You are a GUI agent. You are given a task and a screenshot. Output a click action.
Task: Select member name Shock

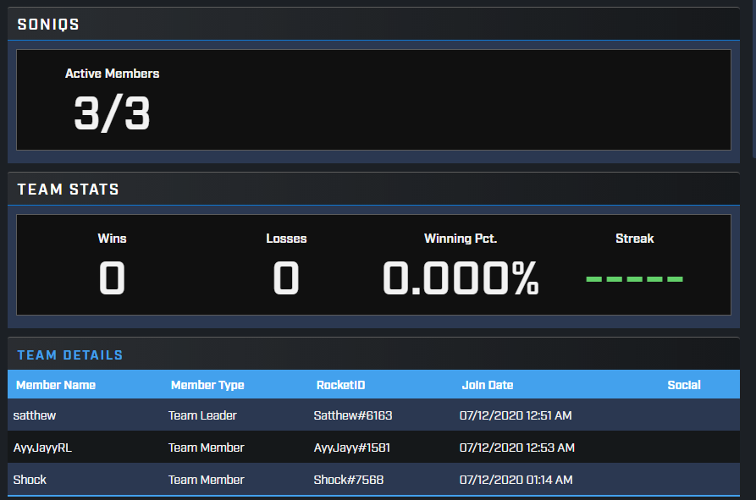[x=30, y=480]
